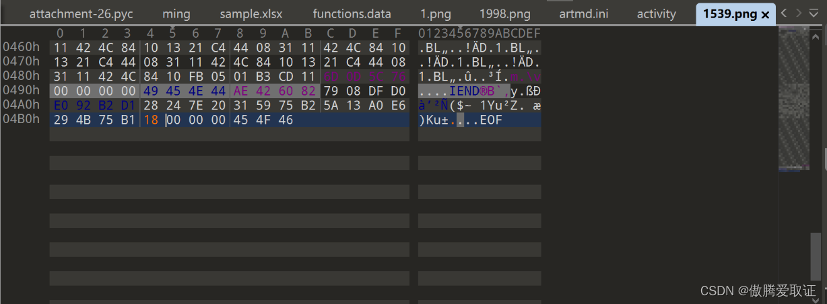827x304 pixels.
Task: Select the 1.png tab
Action: (435, 14)
